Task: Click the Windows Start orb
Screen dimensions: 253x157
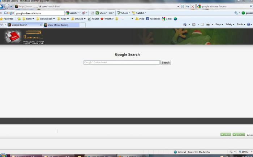Action: (3, 156)
